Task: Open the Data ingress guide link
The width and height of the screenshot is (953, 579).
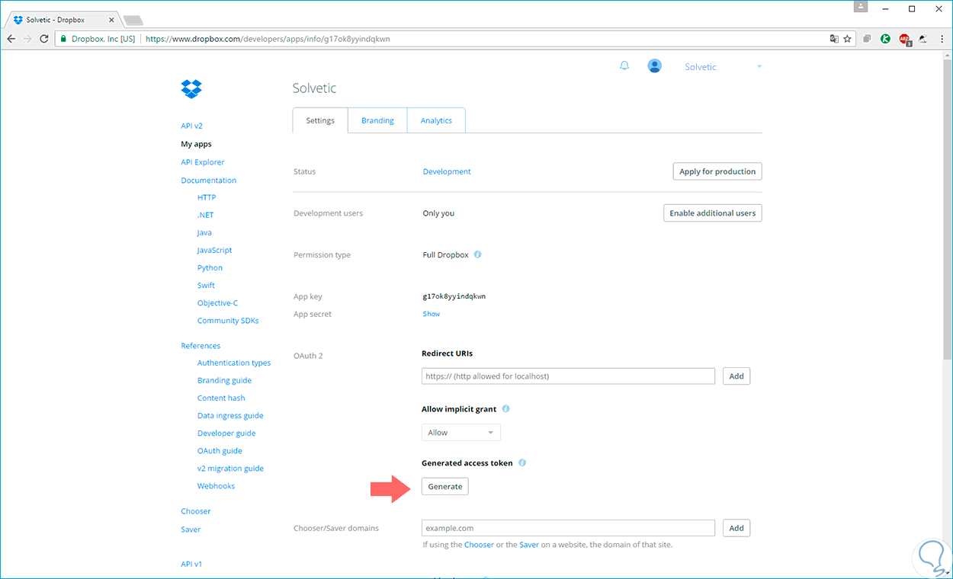Action: click(230, 416)
